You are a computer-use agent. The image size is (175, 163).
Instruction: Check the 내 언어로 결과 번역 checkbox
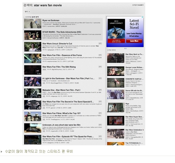click(x=24, y=17)
